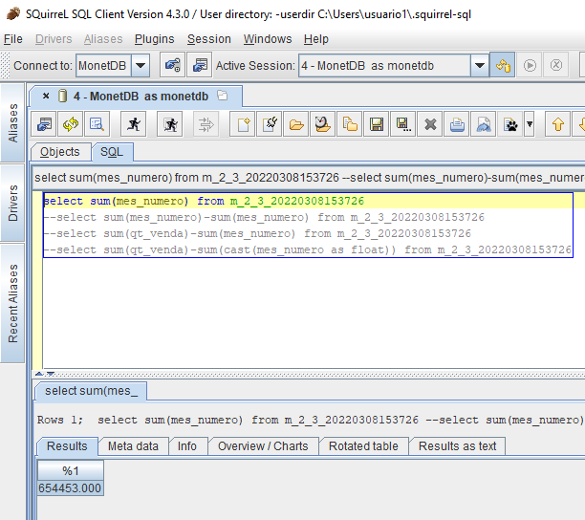Click the page with blue arrow icon
Screen dimensions: 585x520
484,124
